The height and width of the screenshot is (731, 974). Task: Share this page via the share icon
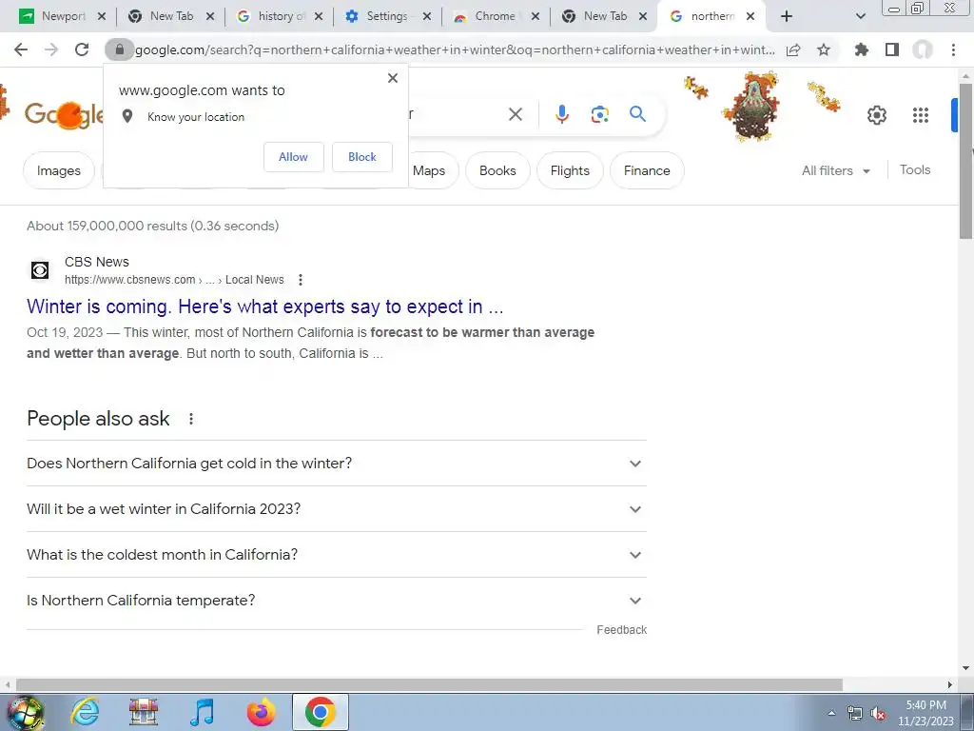tap(793, 49)
